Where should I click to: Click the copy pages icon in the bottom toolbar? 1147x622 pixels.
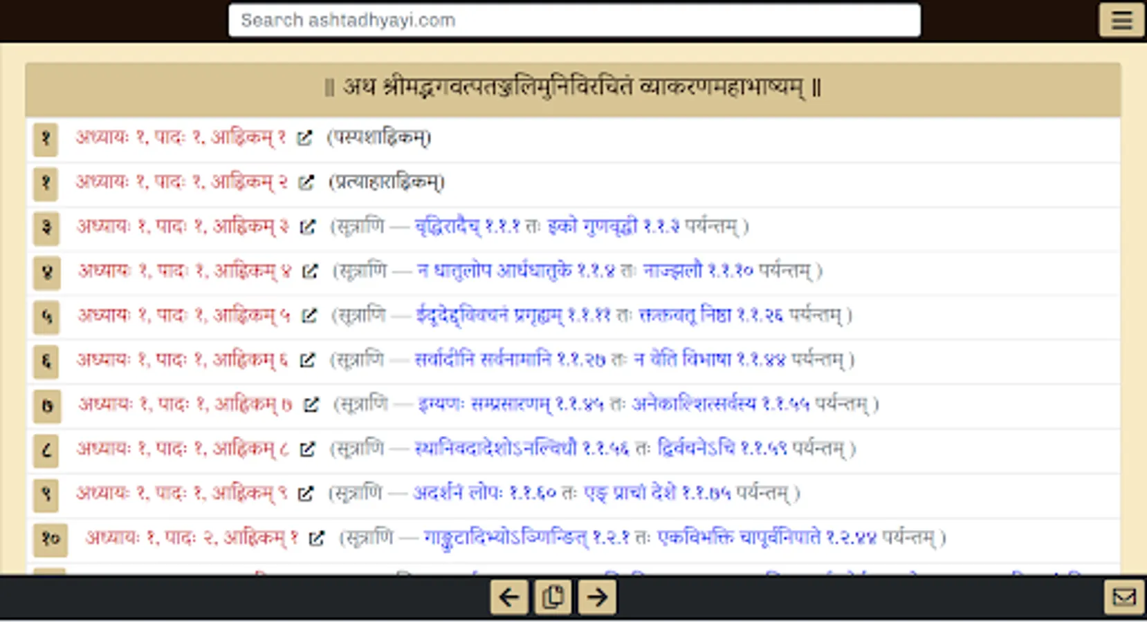click(552, 596)
